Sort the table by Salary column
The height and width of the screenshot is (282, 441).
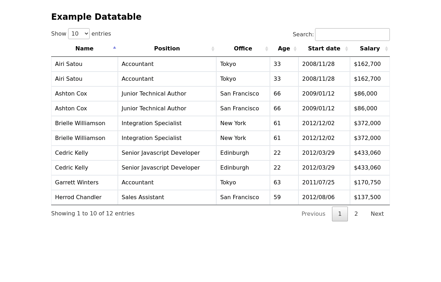[370, 49]
